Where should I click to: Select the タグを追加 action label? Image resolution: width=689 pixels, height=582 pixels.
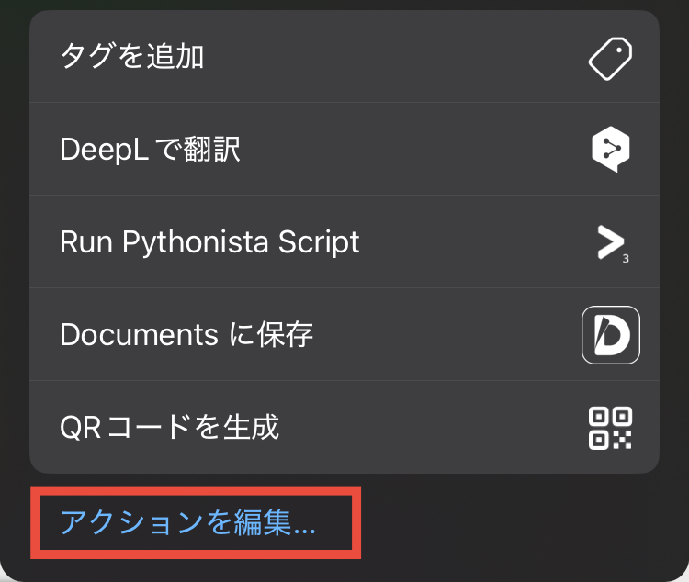click(131, 56)
